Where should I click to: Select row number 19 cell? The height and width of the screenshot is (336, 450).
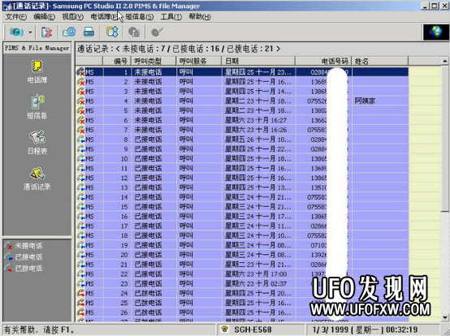[x=117, y=245]
